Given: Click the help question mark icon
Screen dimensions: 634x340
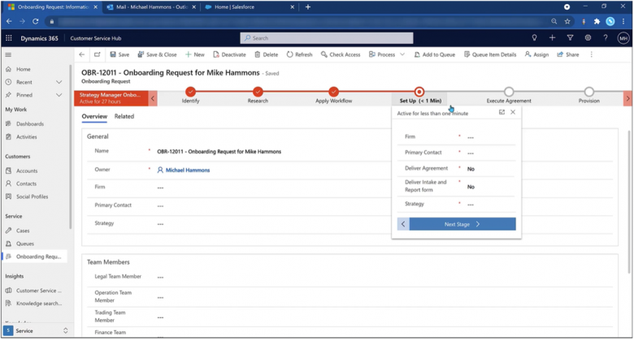Looking at the screenshot, I should pos(606,37).
